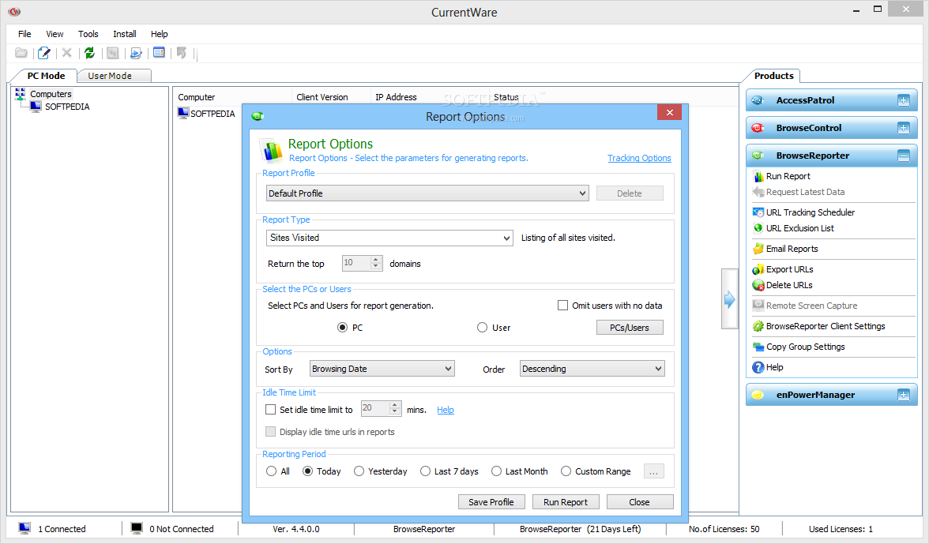Choose Yesterday reporting period
The image size is (929, 544).
[359, 471]
